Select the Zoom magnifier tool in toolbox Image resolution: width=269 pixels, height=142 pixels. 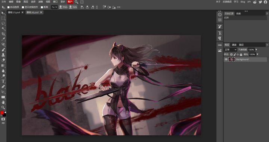point(3,107)
